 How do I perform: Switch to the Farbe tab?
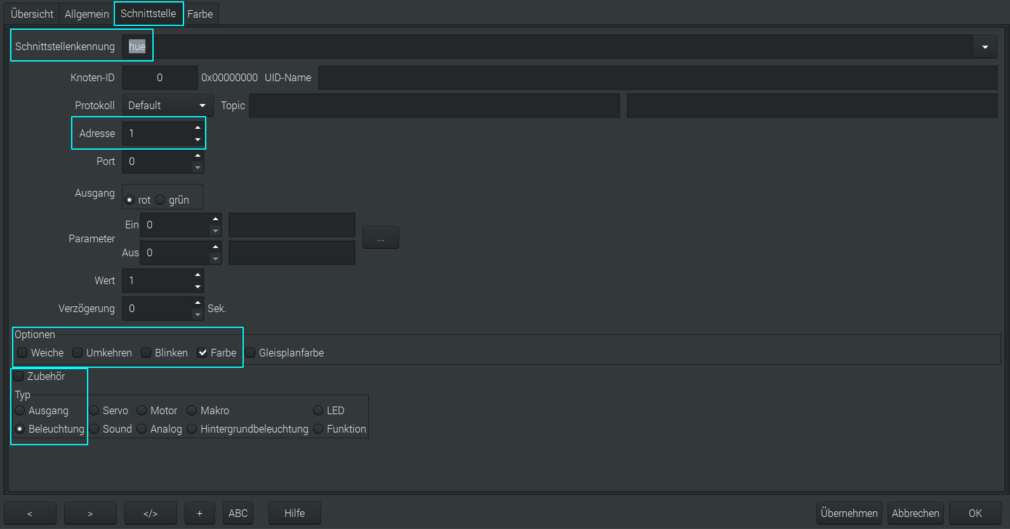click(200, 14)
